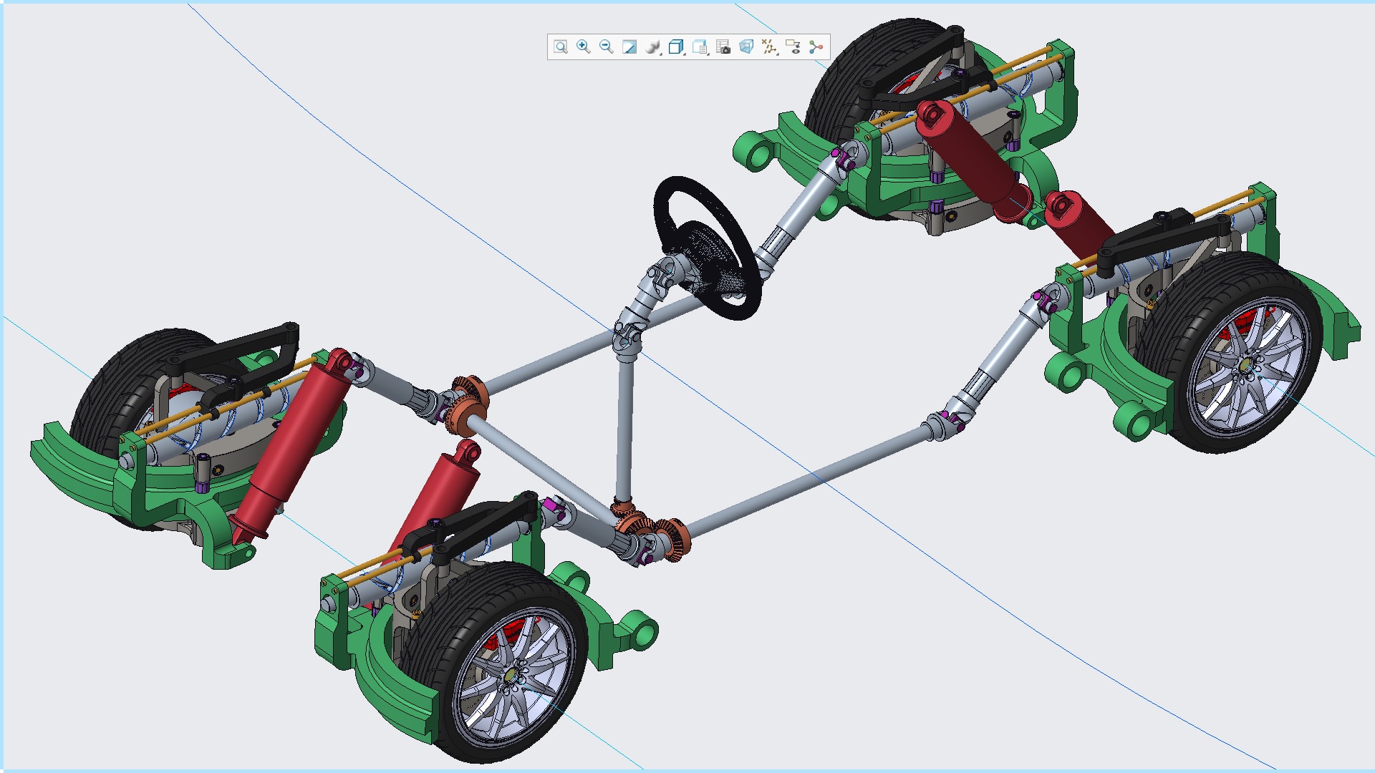Open the Saved Orientations cube dropdown
The width and height of the screenshot is (1375, 773).
tap(676, 47)
